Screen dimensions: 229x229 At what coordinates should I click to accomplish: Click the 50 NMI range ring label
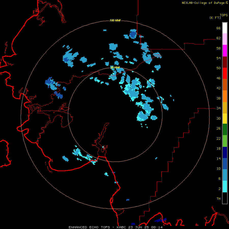pos(115,67)
